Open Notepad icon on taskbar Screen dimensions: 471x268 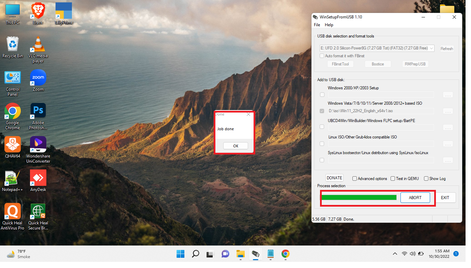(x=271, y=254)
